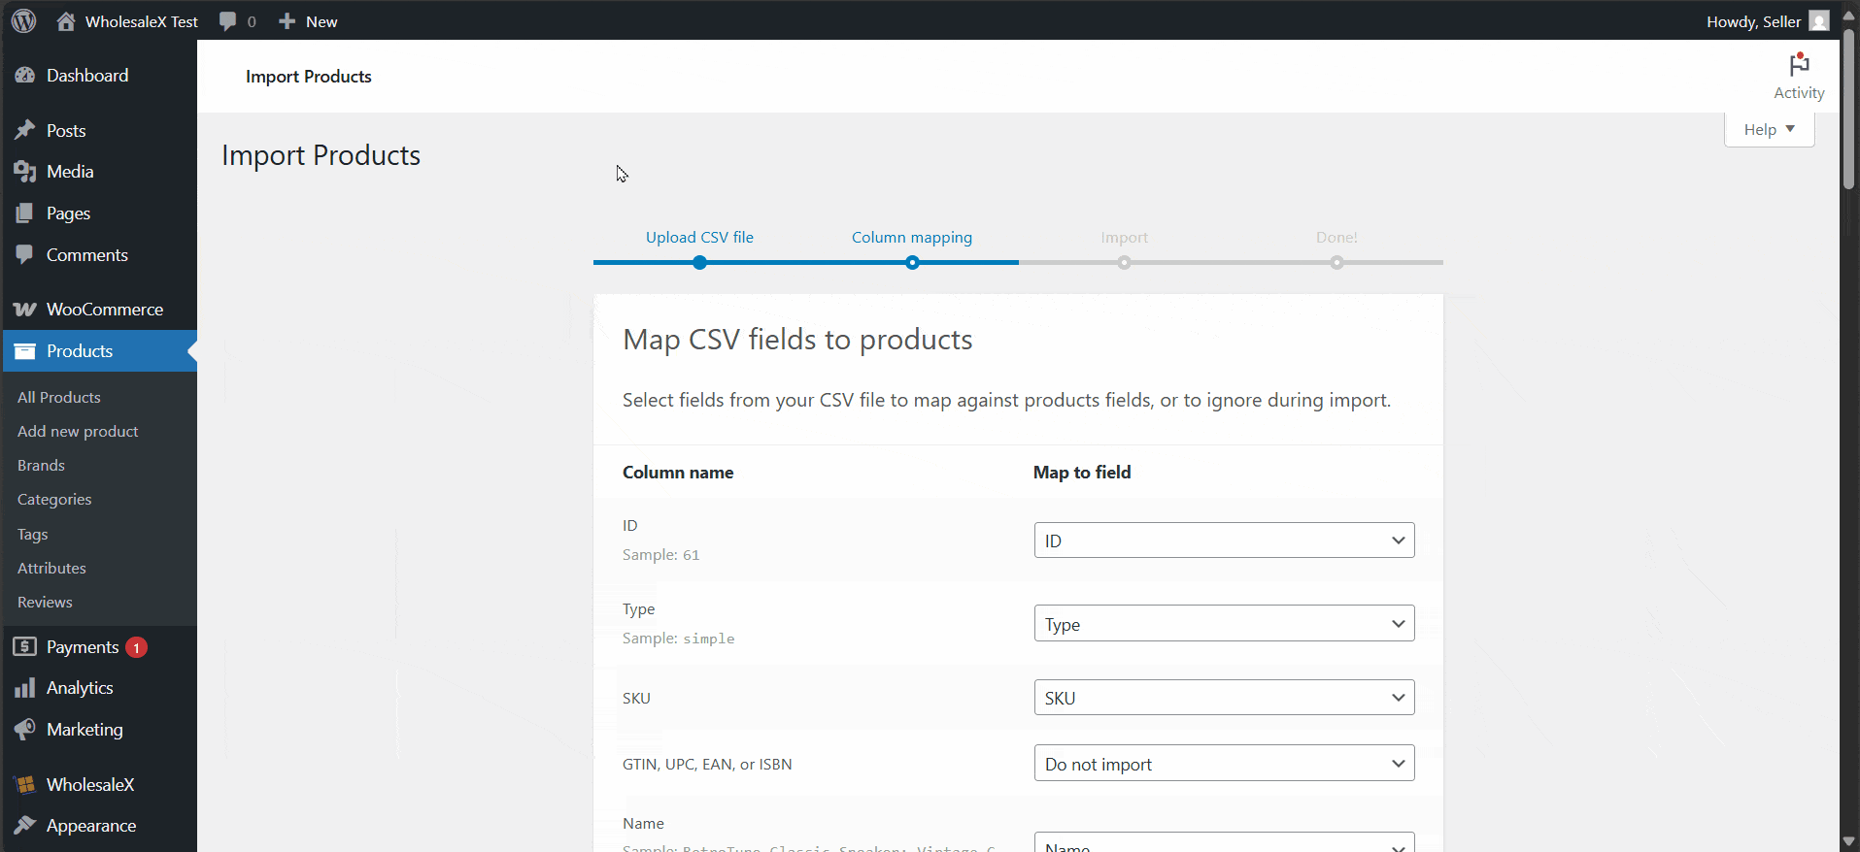This screenshot has height=852, width=1860.
Task: Click the Upload CSV file step marker
Action: point(699,263)
